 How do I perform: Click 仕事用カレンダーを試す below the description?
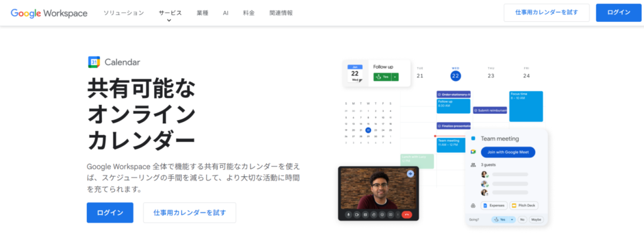coord(190,213)
